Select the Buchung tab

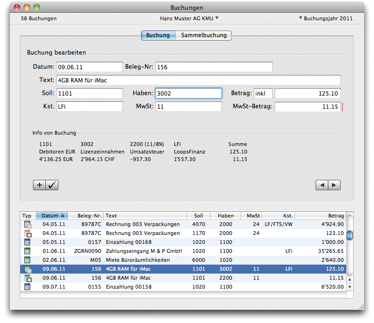coord(158,35)
